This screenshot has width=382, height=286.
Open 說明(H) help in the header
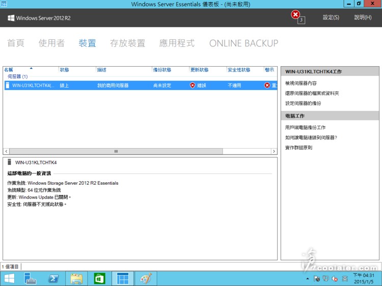point(363,17)
